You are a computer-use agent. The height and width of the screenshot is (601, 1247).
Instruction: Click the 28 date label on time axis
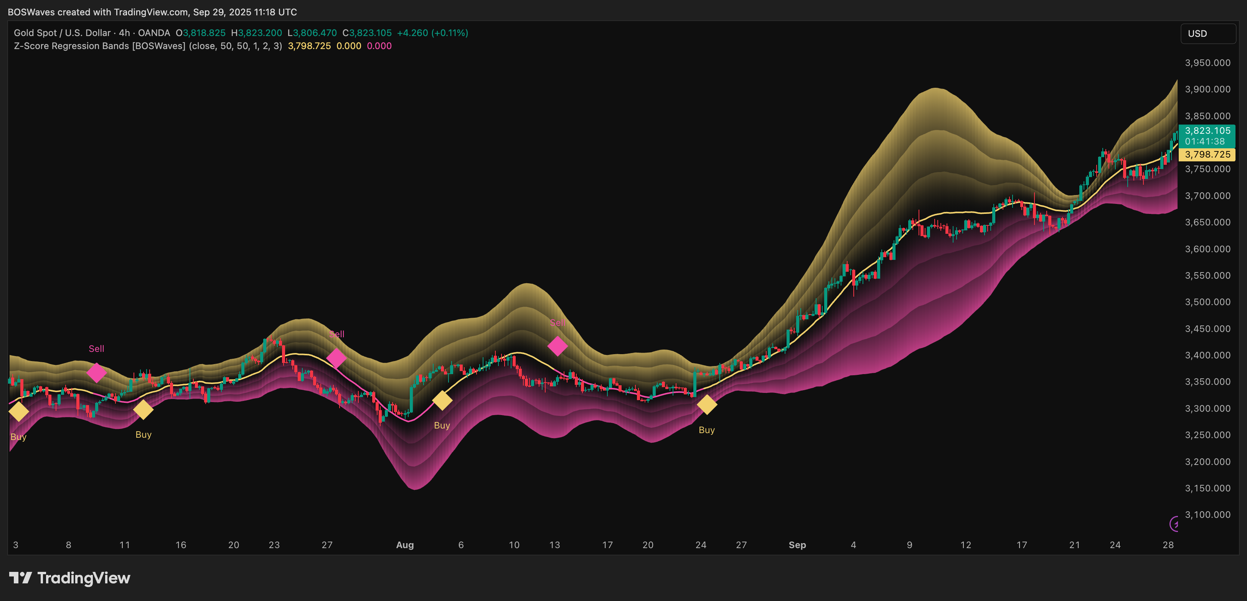pos(1168,545)
